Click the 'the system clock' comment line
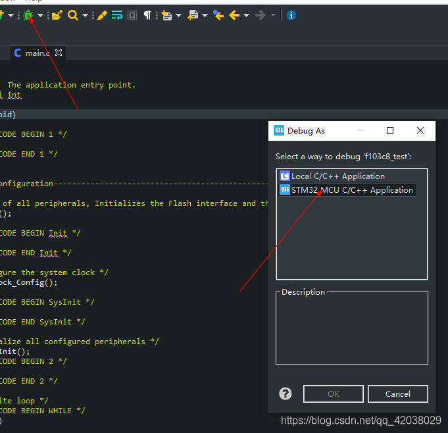448x433 pixels. (x=54, y=272)
